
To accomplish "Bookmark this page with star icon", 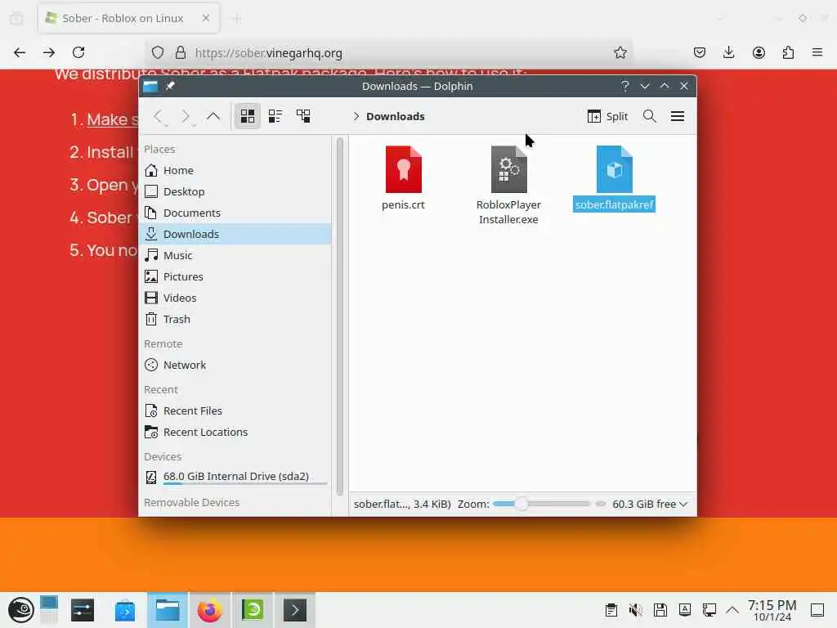I will click(x=620, y=52).
